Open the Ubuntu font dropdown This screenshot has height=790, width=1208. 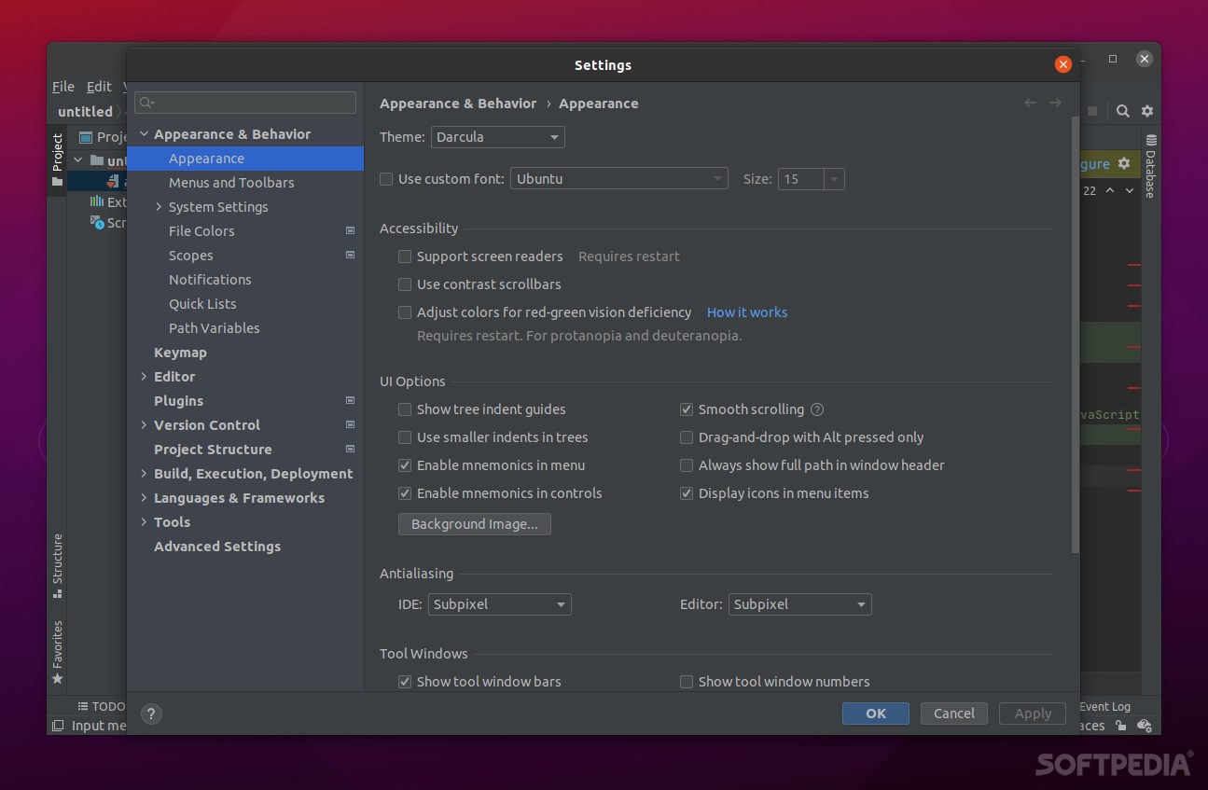coord(619,179)
